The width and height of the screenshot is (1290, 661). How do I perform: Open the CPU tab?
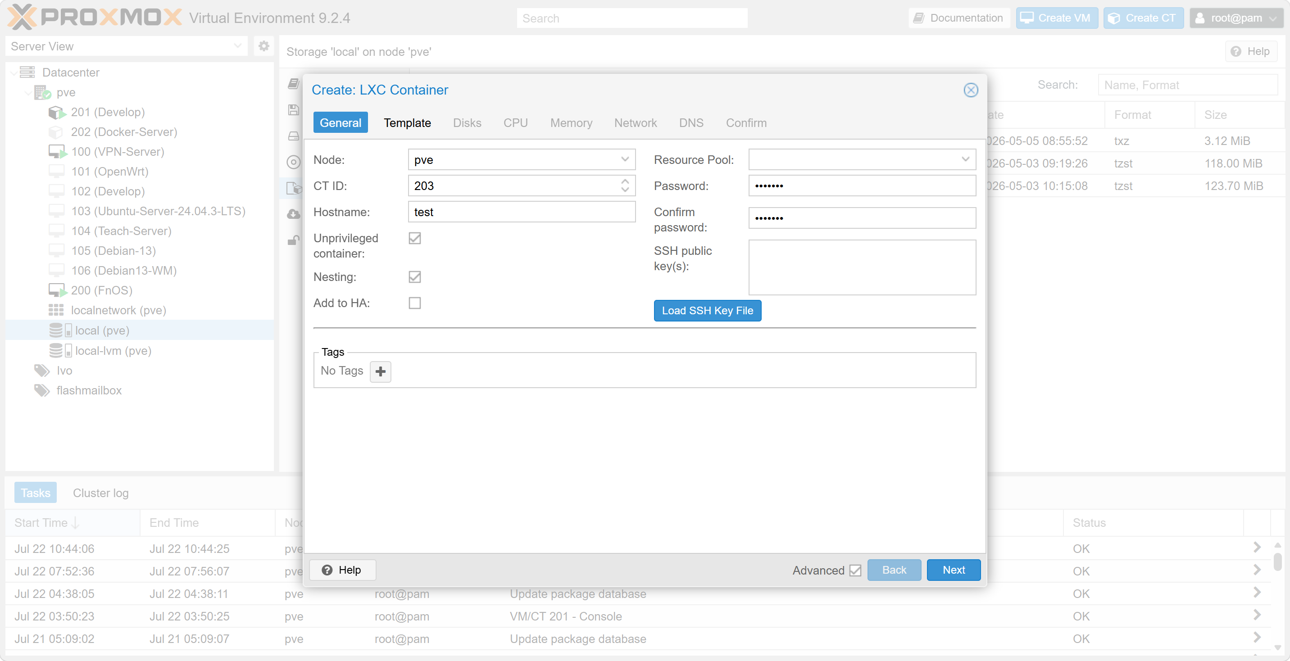tap(515, 122)
